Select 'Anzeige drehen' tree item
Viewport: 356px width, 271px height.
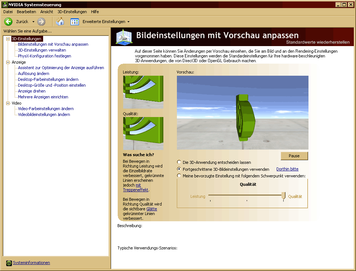tap(32, 91)
